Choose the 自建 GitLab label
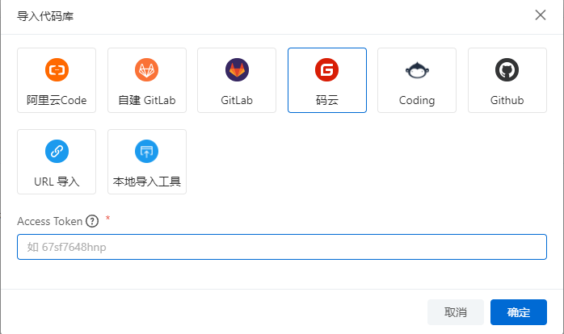Image resolution: width=564 pixels, height=334 pixels. tap(147, 100)
